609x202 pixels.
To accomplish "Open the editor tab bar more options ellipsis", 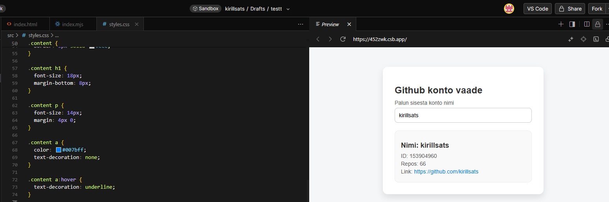I will [301, 24].
